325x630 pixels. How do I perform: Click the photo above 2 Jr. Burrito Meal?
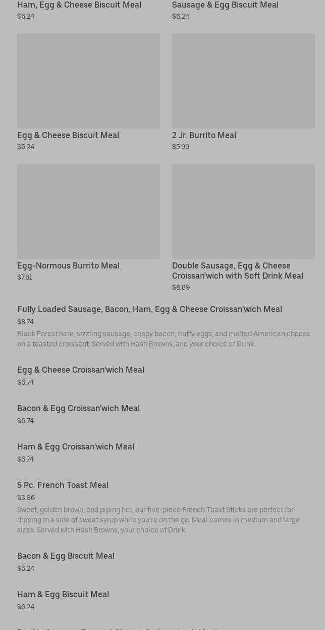(x=243, y=81)
